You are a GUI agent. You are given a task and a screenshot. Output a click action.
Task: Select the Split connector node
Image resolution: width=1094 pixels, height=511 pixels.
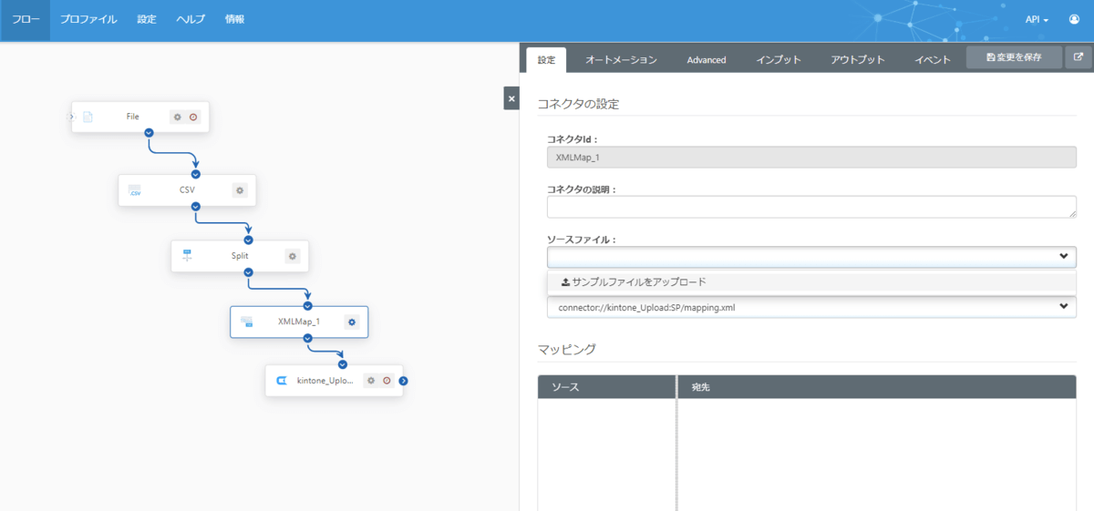coord(240,256)
